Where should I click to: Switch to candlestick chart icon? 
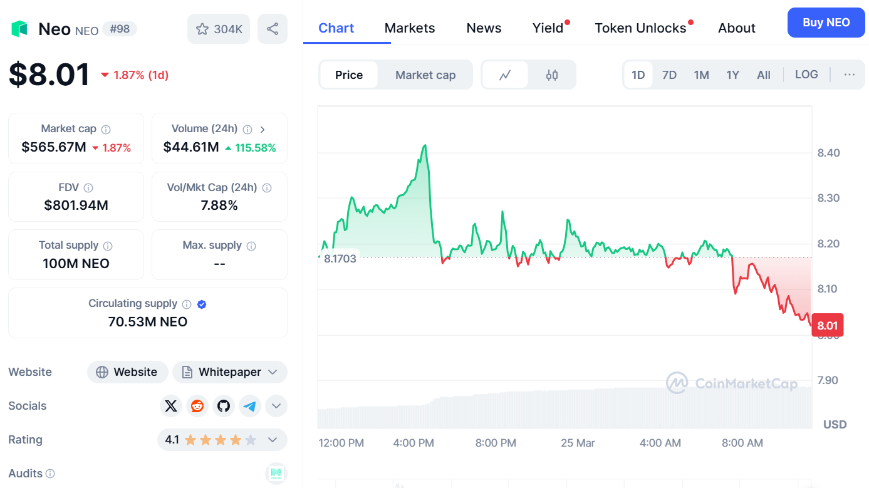(x=552, y=74)
